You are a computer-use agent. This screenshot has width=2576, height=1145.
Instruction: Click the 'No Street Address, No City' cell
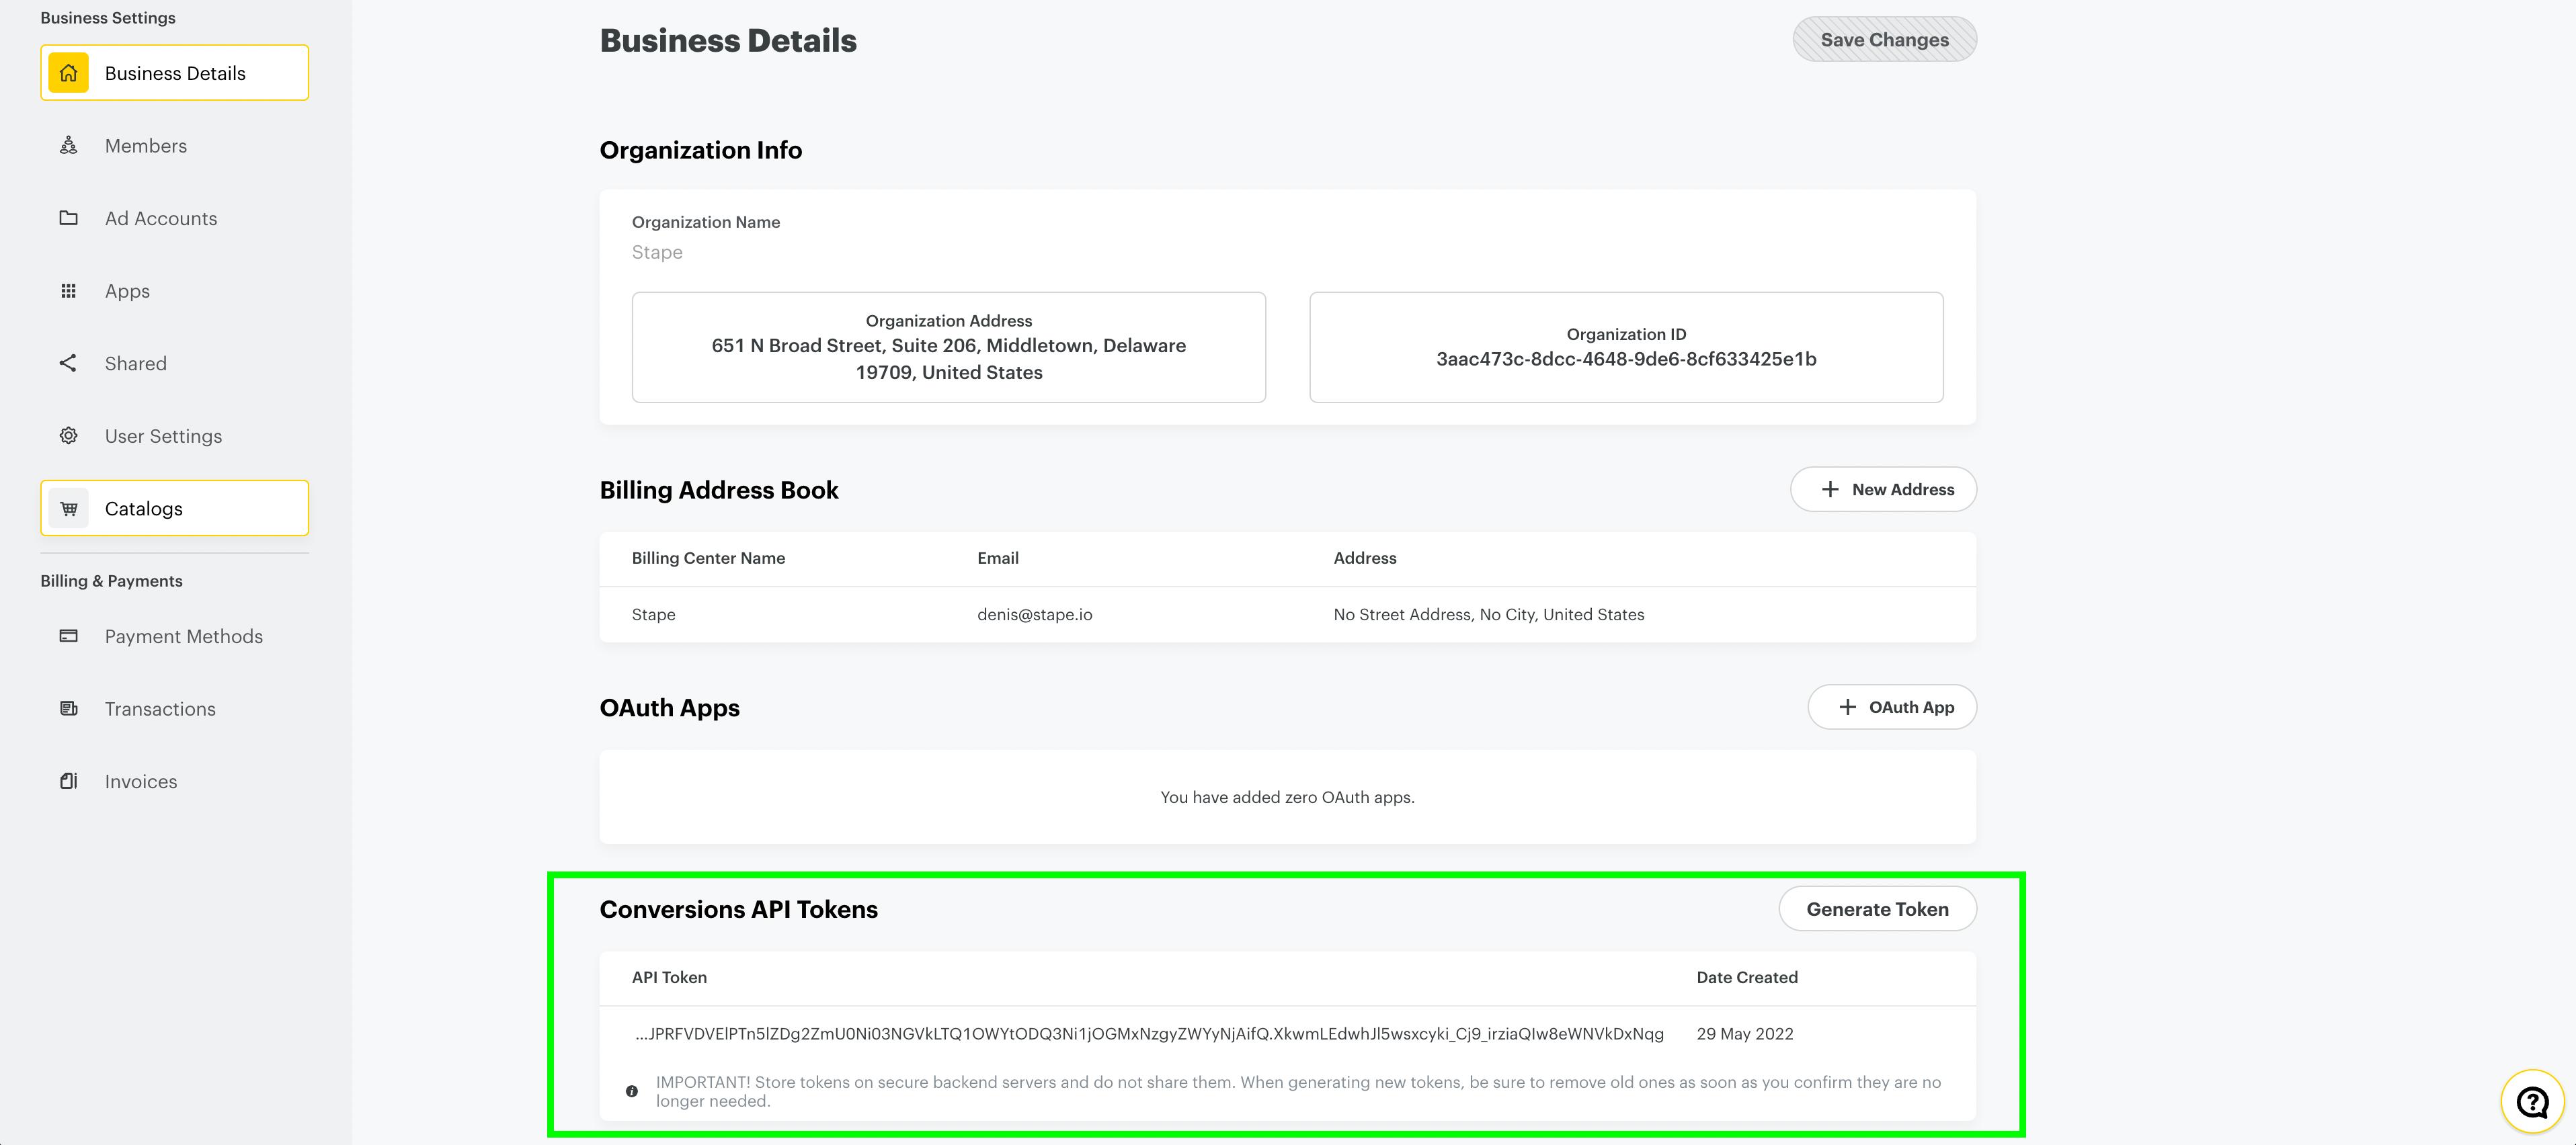1488,614
